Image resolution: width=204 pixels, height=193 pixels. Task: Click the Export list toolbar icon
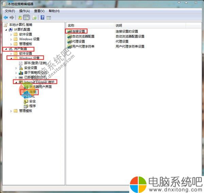tap(34, 17)
